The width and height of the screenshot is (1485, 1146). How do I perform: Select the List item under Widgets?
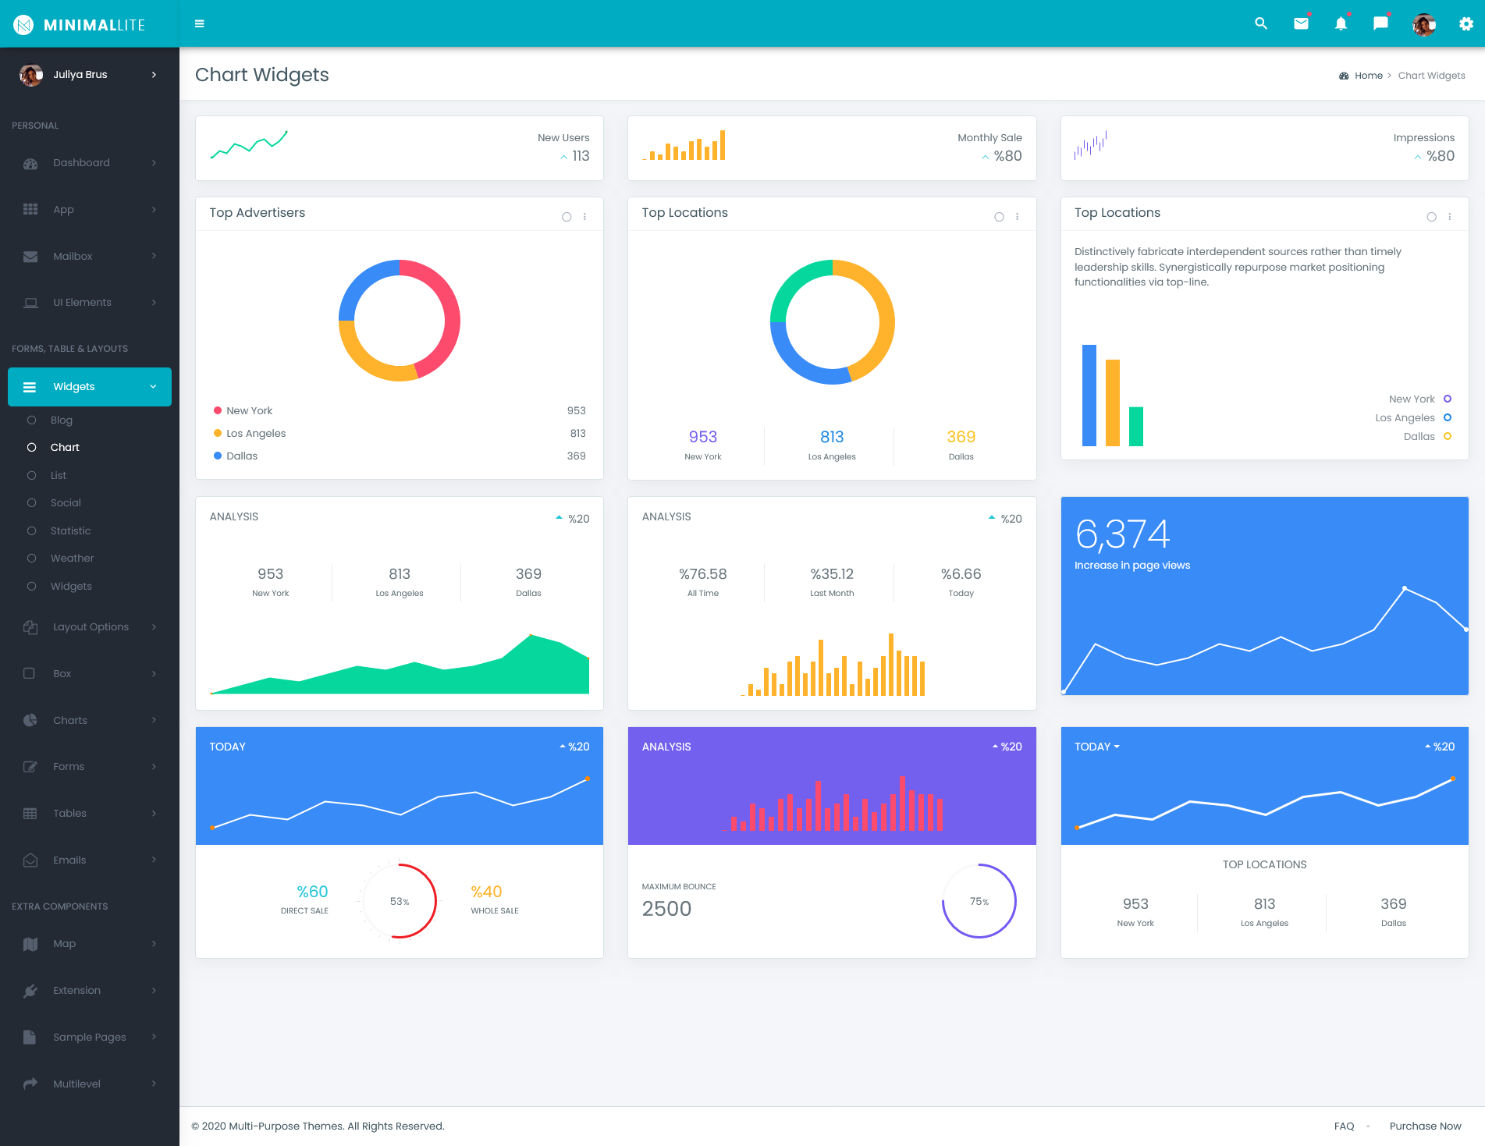pos(59,475)
